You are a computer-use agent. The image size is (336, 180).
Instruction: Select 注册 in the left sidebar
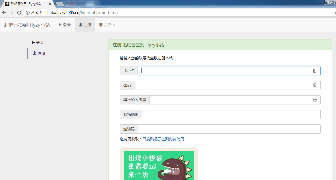pos(39,53)
